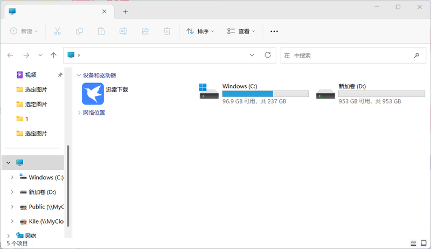Click the 5 个项目 status text
The width and height of the screenshot is (431, 249).
click(17, 243)
